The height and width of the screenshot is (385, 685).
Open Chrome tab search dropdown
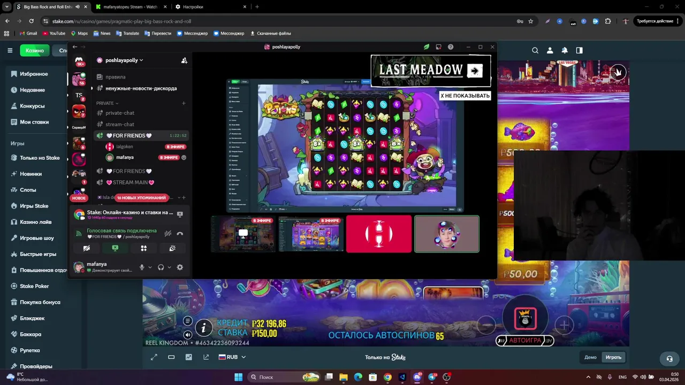7,7
